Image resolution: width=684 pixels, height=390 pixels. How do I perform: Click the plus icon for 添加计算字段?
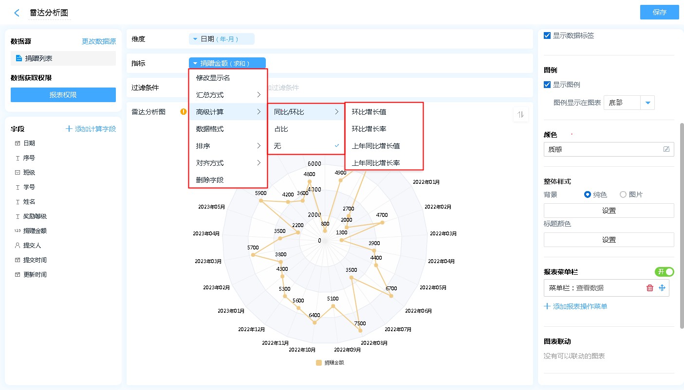click(x=70, y=129)
